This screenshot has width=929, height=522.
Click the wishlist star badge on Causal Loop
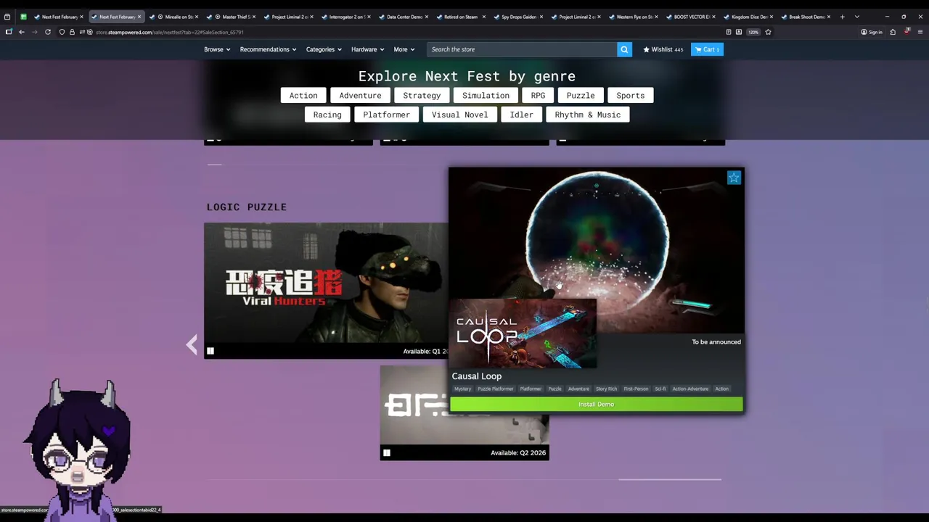pos(734,178)
